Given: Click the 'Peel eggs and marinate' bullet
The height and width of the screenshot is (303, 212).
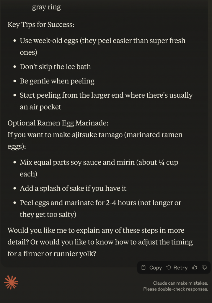Looking at the screenshot, I should tap(100, 203).
